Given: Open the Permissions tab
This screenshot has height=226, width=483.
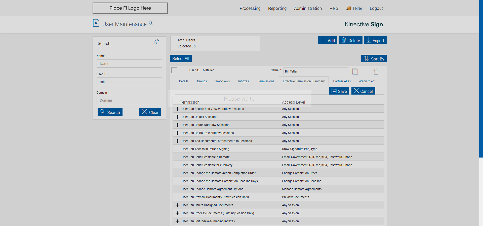Looking at the screenshot, I should pyautogui.click(x=266, y=81).
